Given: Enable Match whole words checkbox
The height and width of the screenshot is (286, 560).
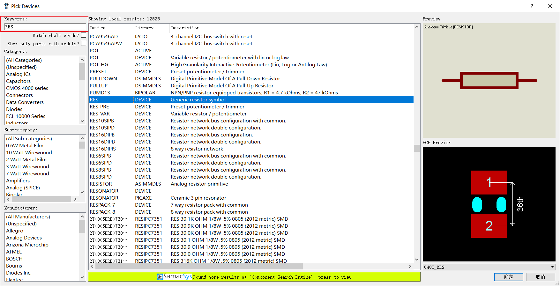Looking at the screenshot, I should tap(84, 35).
